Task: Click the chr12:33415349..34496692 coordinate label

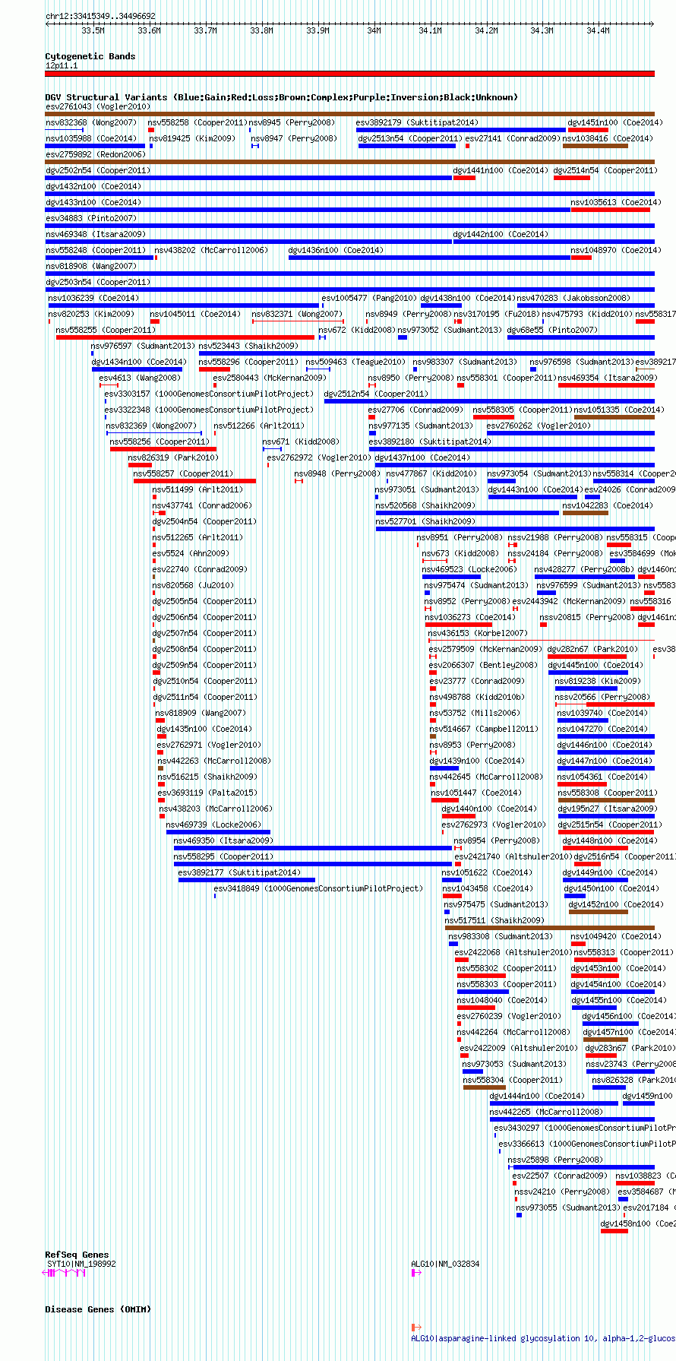Action: 100,16
